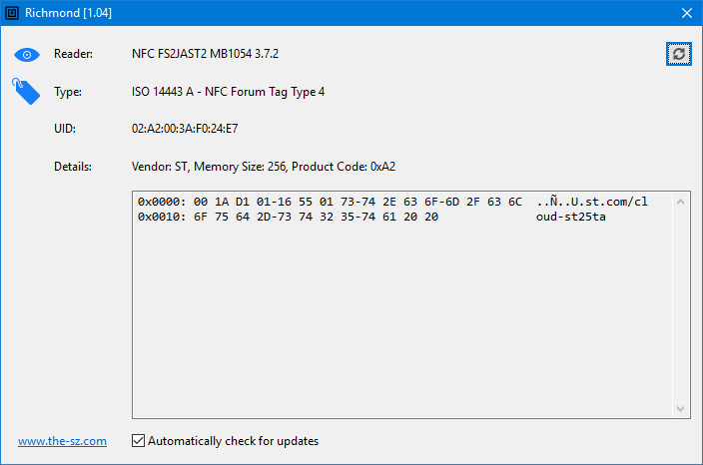Screen dimensions: 703x465
Task: Toggle Automatically check for updates checkbox
Action: (x=138, y=441)
